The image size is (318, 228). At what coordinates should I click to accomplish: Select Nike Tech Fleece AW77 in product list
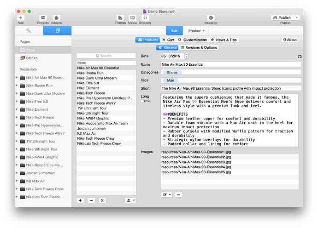pyautogui.click(x=106, y=103)
